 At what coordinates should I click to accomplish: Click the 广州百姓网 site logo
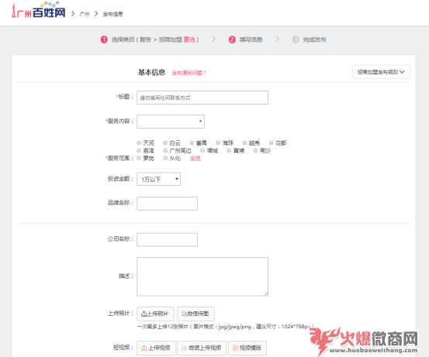38,10
